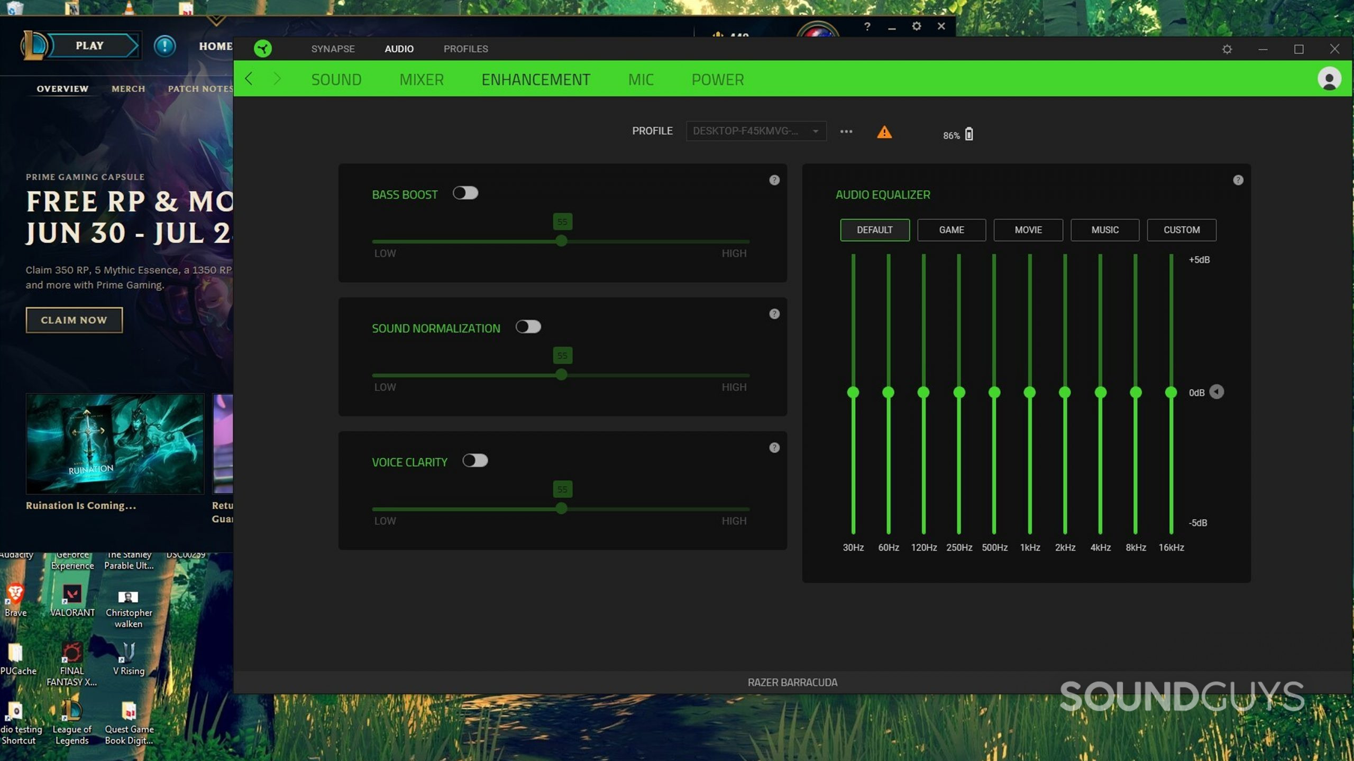Select the MOVIE equalizer preset
1354x761 pixels.
pyautogui.click(x=1029, y=229)
